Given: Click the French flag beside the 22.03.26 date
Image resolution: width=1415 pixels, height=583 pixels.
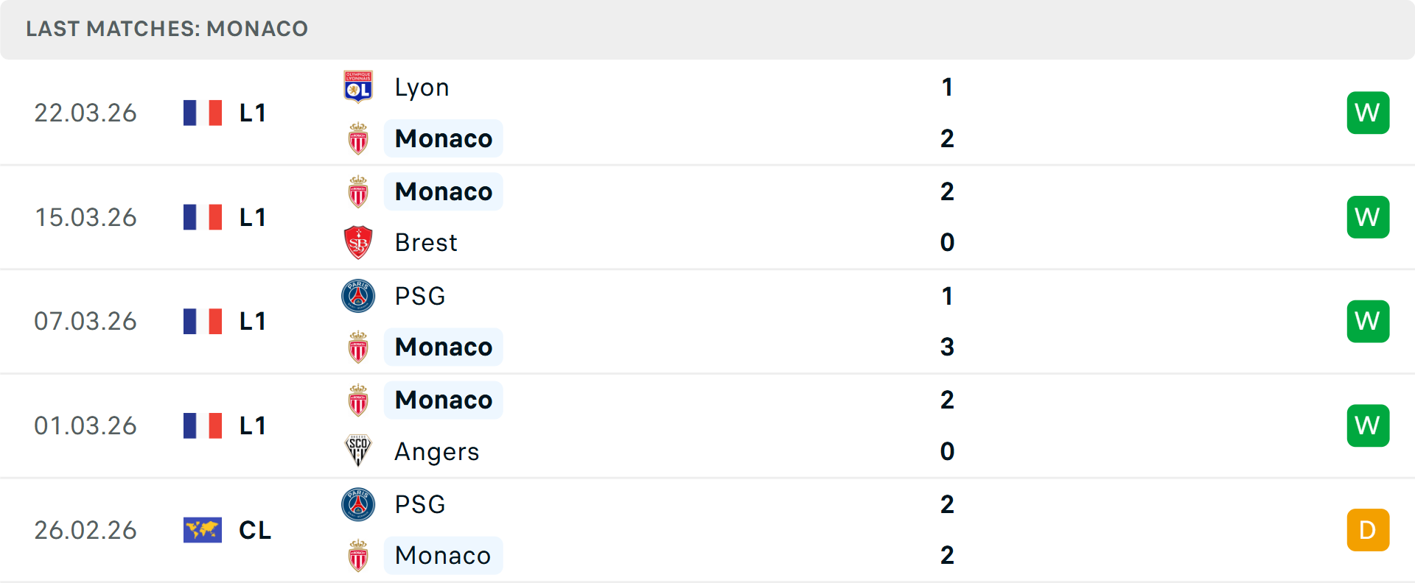Looking at the screenshot, I should pyautogui.click(x=202, y=113).
